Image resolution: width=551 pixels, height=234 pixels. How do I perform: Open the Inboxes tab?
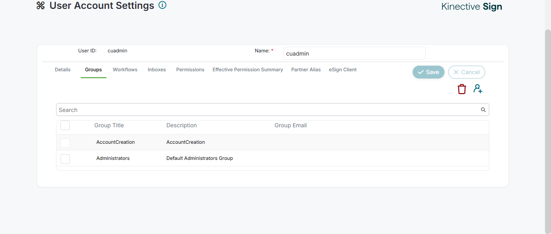pos(157,70)
